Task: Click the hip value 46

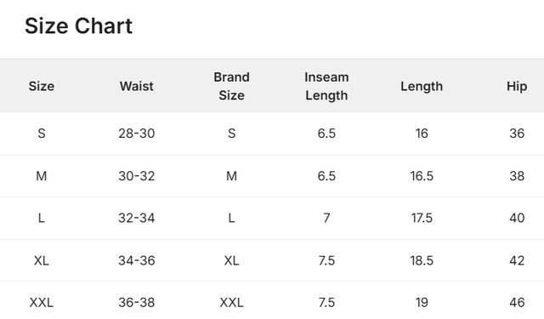Action: (517, 302)
